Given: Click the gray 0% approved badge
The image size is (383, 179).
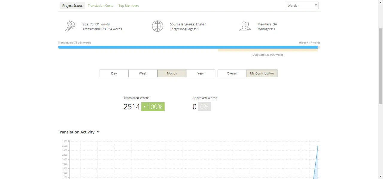Looking at the screenshot, I should [204, 107].
